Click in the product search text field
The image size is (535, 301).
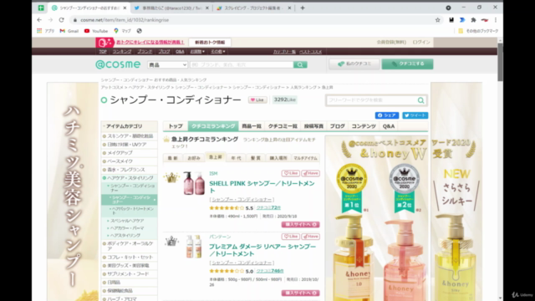pyautogui.click(x=242, y=64)
